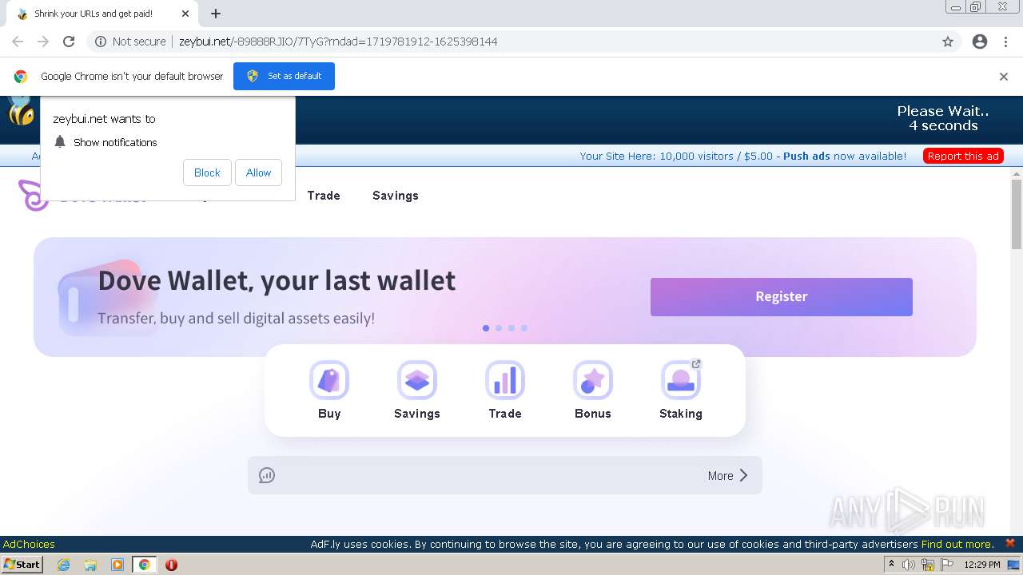Set Chrome as default browser
1023x575 pixels.
(284, 76)
